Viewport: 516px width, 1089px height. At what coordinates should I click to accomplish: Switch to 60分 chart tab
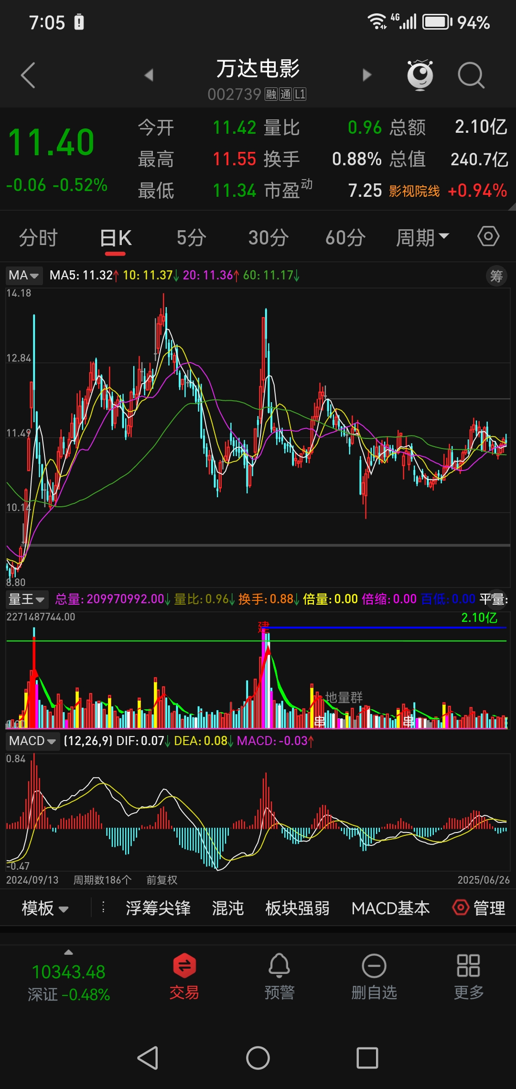pyautogui.click(x=345, y=237)
